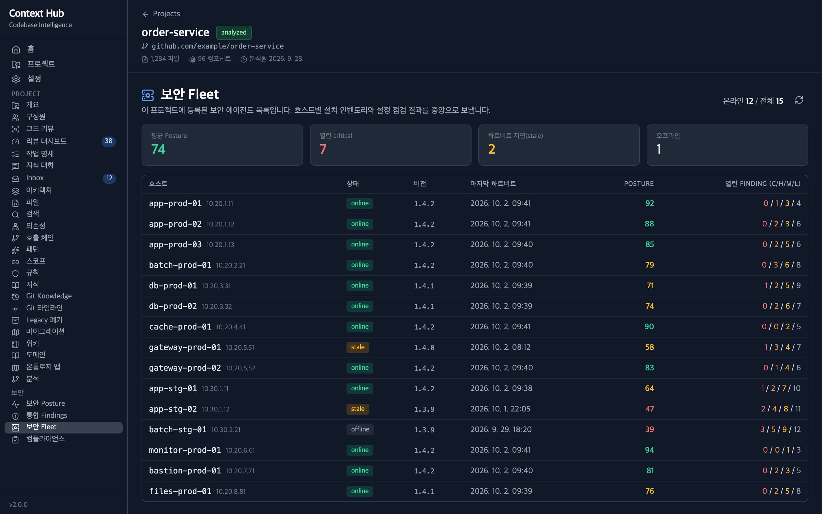Click the stale badge for app-stg-02

[x=358, y=409]
